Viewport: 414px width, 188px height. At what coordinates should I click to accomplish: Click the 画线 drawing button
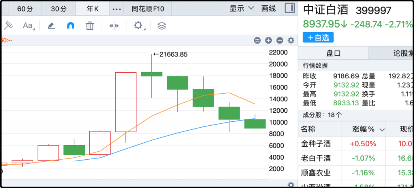[x=268, y=8]
